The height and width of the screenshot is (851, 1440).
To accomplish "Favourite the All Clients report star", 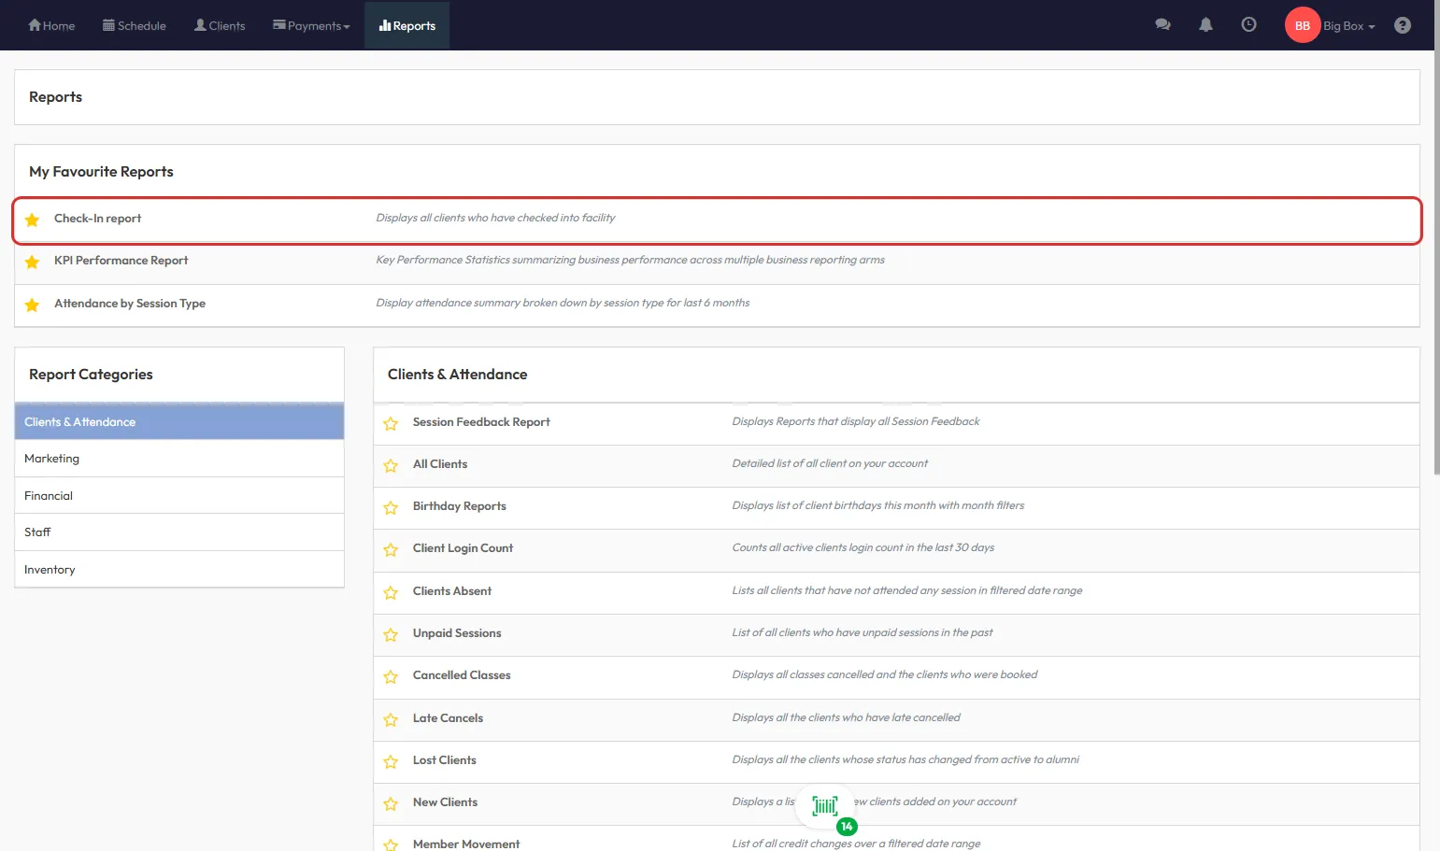I will [x=391, y=465].
